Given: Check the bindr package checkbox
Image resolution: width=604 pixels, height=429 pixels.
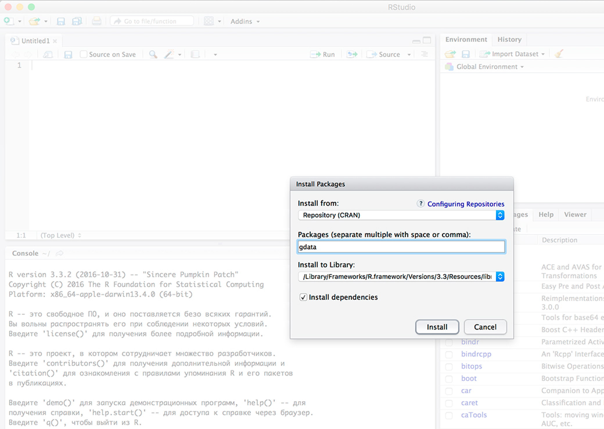Looking at the screenshot, I should click(x=449, y=342).
